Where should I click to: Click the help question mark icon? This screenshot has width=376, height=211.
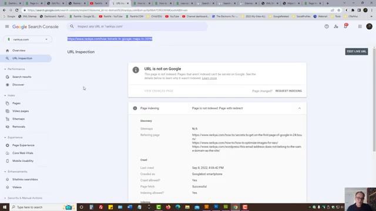pyautogui.click(x=327, y=26)
